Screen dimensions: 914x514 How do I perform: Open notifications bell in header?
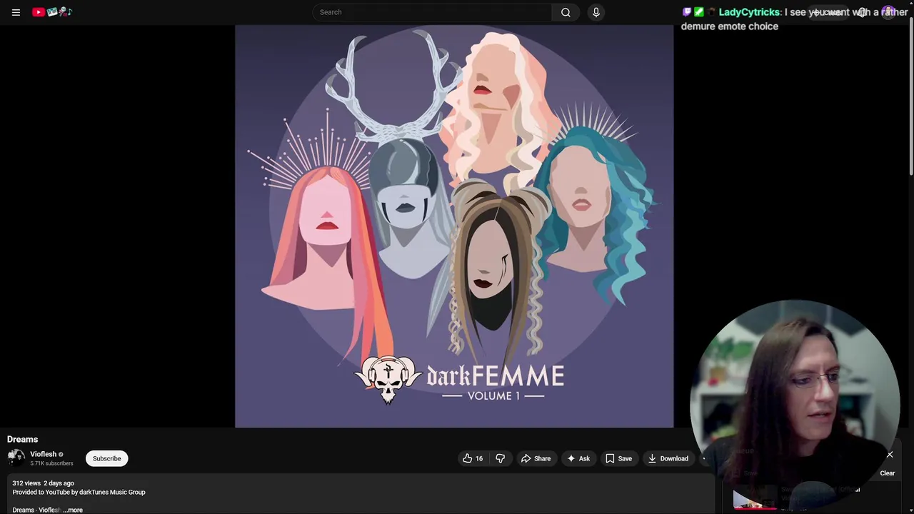coord(863,12)
